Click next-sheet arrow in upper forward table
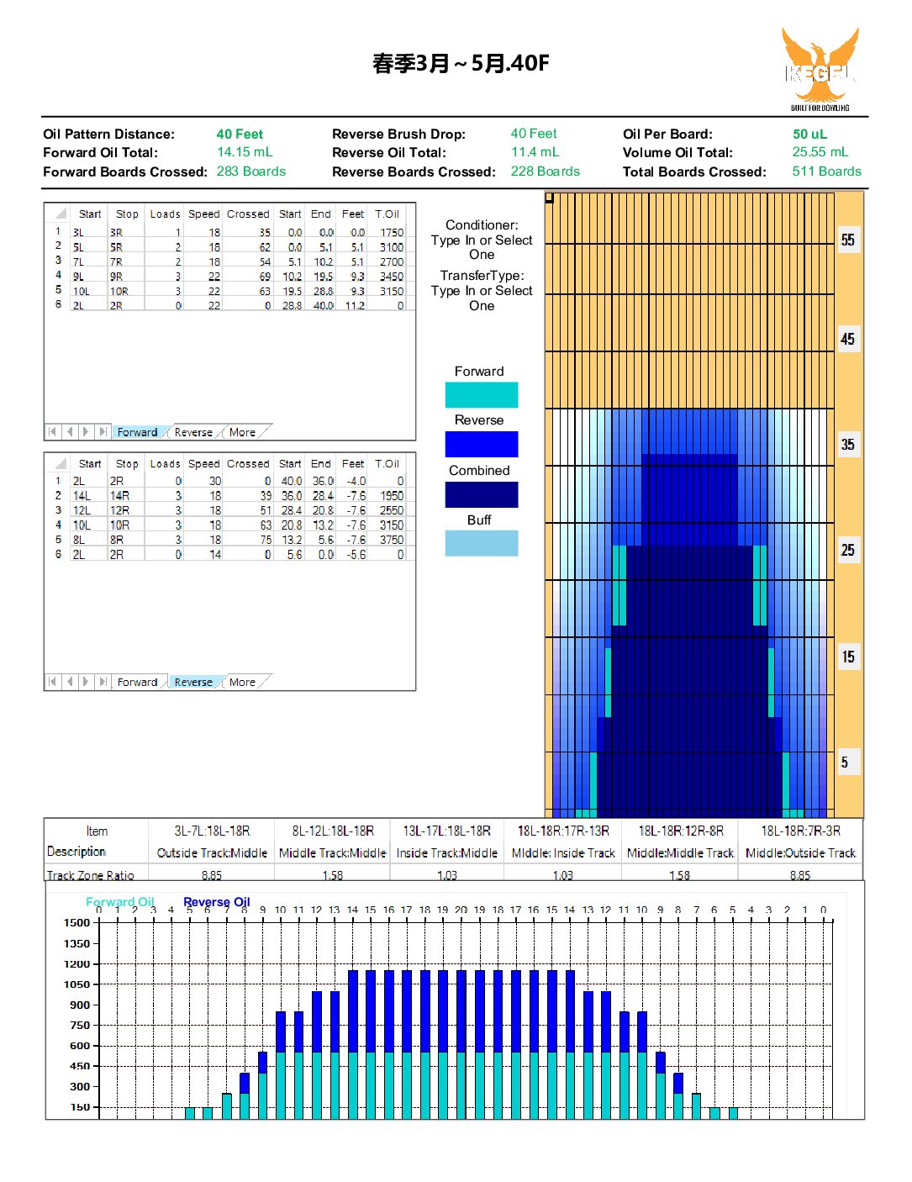912x1182 pixels. (x=86, y=432)
